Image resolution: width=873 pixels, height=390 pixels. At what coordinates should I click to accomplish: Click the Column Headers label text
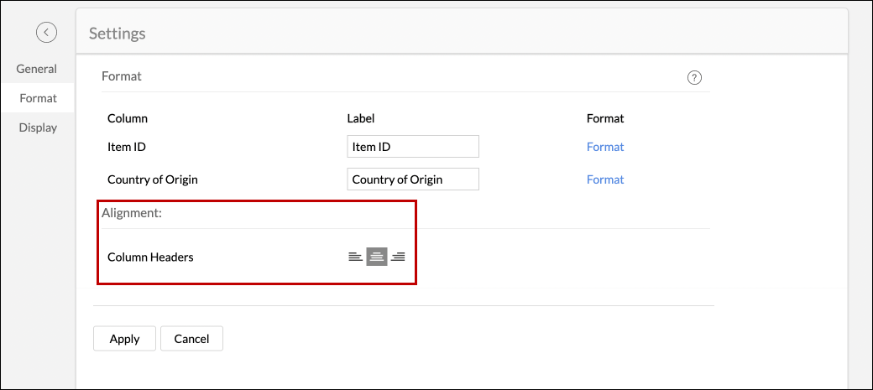pyautogui.click(x=150, y=257)
